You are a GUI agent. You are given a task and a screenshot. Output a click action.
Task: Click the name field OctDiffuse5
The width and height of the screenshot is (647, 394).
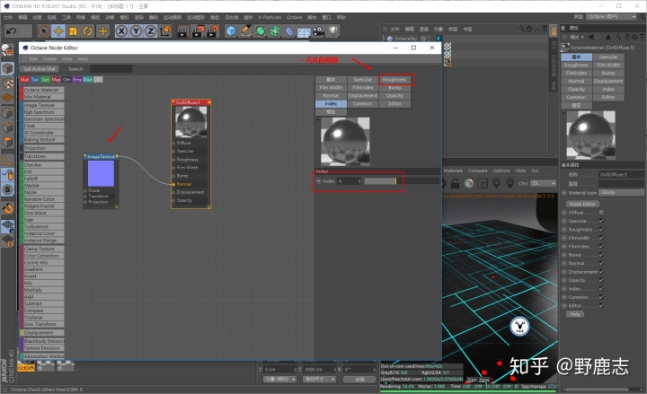[x=622, y=174]
